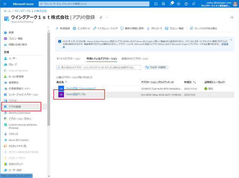This screenshot has height=178, width=239.
Task: Click フィードバックがある場合 in the toolbar
Action: point(203,28)
